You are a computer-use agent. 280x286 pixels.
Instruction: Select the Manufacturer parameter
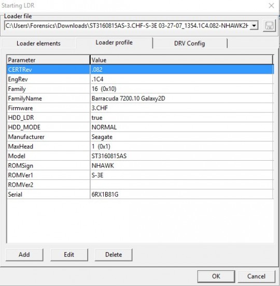point(48,137)
